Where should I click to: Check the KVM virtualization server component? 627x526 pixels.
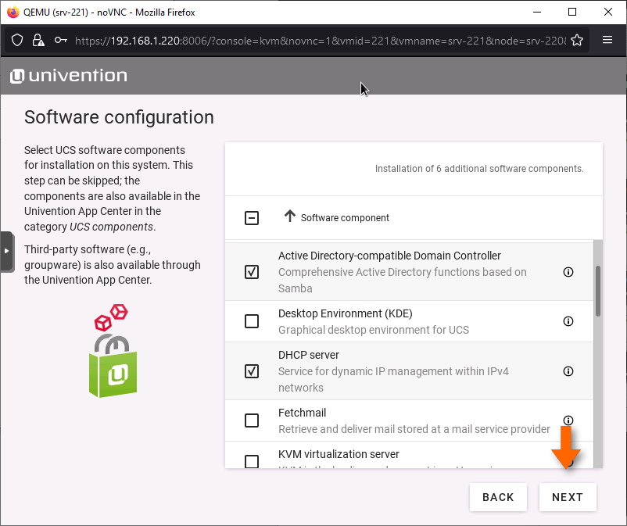point(252,462)
